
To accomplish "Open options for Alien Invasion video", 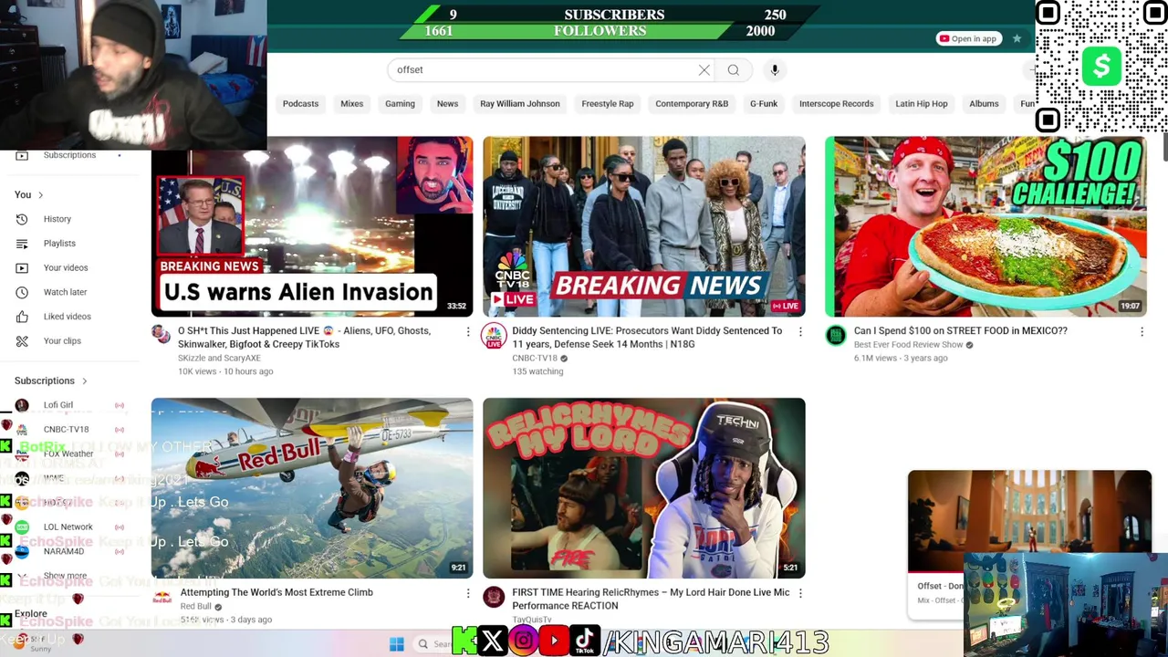I will (468, 331).
